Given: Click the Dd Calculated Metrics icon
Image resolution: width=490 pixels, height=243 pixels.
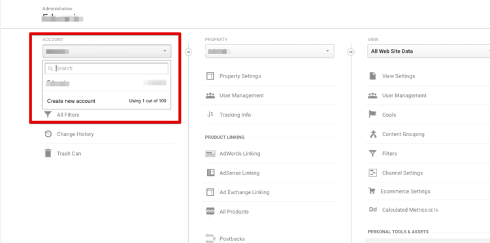Looking at the screenshot, I should (373, 210).
